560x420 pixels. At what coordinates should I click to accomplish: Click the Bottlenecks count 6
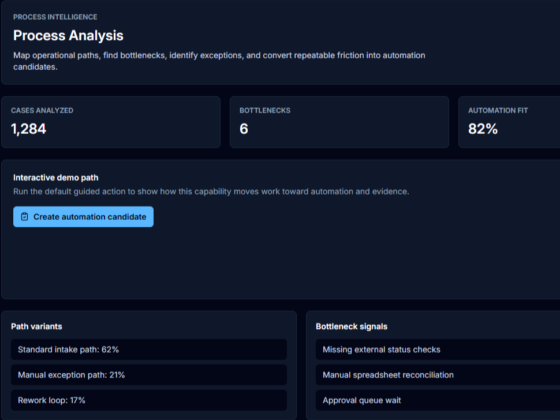tap(244, 129)
